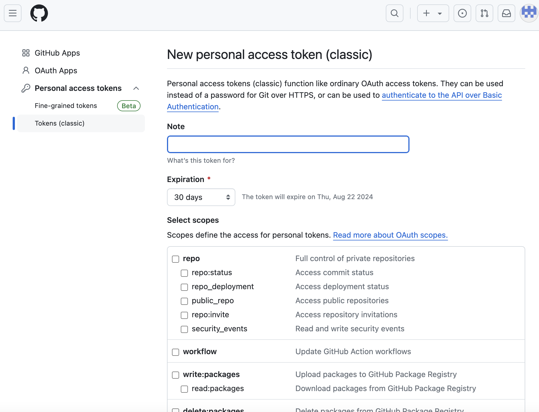The image size is (539, 412).
Task: Open the issues icon in header
Action: 462,13
